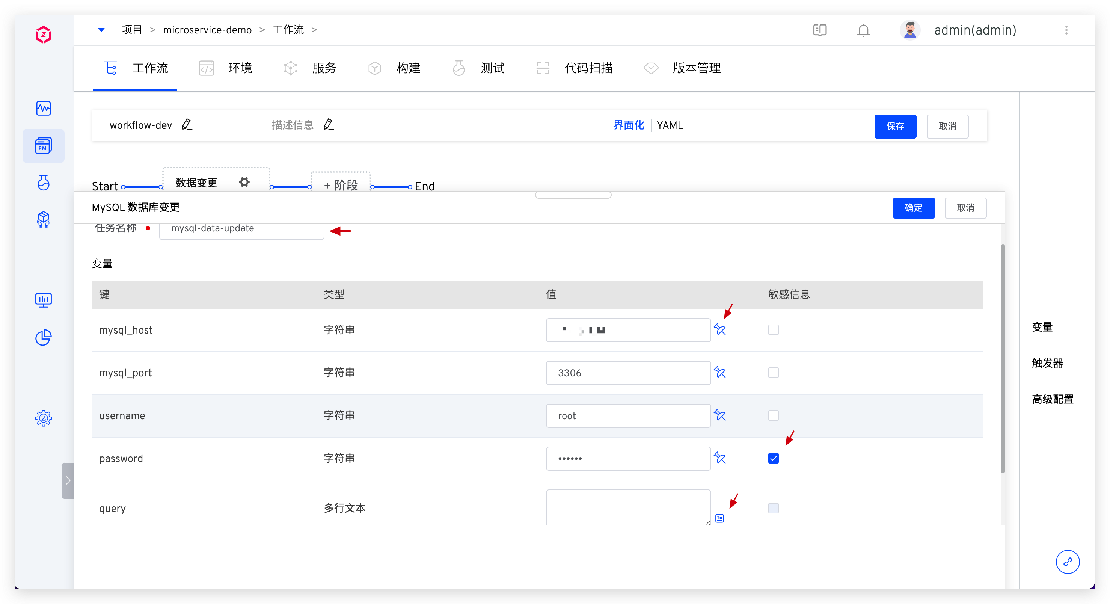Expand the breadcrumb project dropdown arrow

pos(101,30)
